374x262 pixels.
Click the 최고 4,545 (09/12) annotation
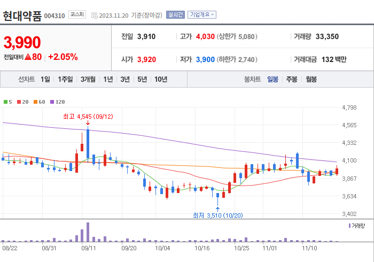(88, 117)
